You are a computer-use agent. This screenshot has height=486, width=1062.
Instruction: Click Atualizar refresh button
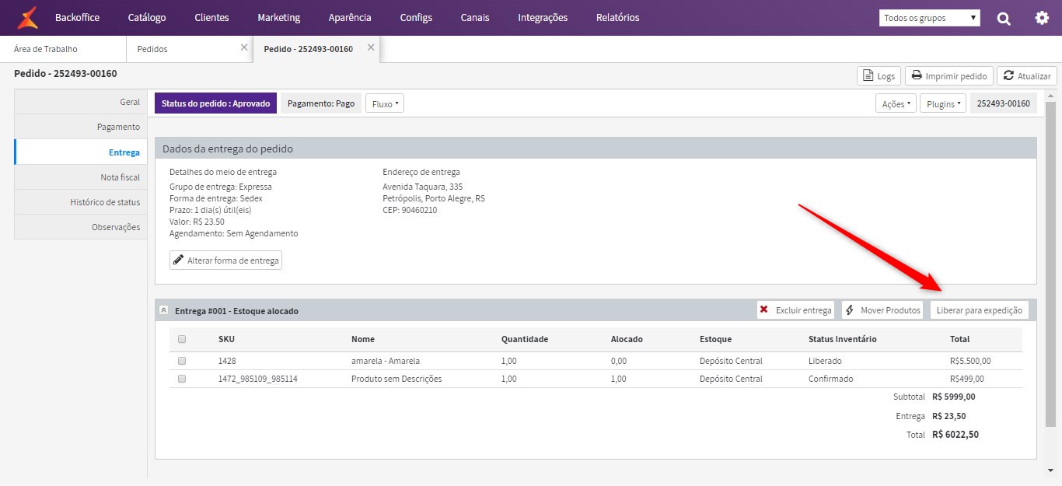(1026, 75)
